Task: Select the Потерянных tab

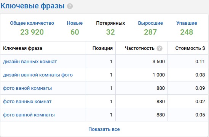Action: [110, 23]
